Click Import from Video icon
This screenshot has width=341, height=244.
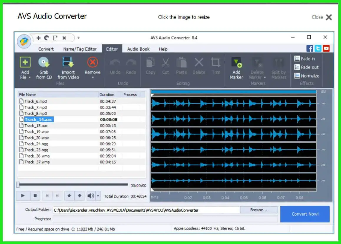click(x=68, y=62)
